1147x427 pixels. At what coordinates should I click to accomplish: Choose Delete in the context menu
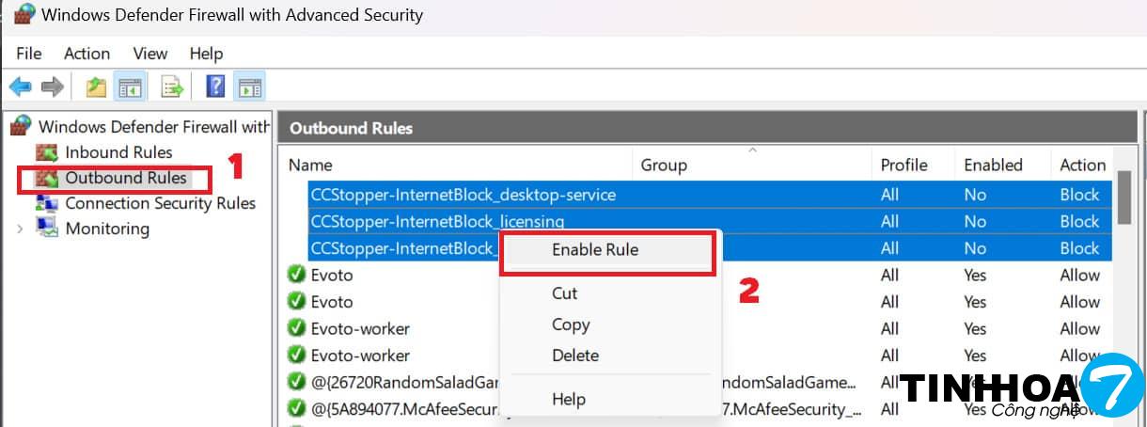click(575, 356)
